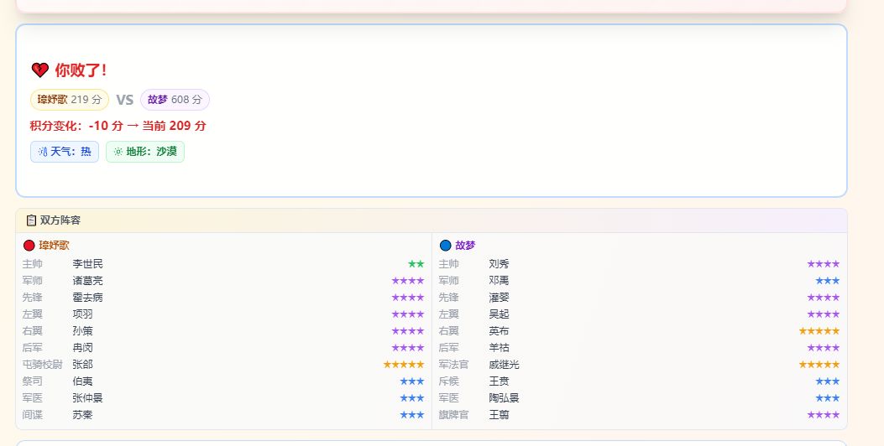
Task: Select general 英布 in the lineup
Action: [499, 331]
